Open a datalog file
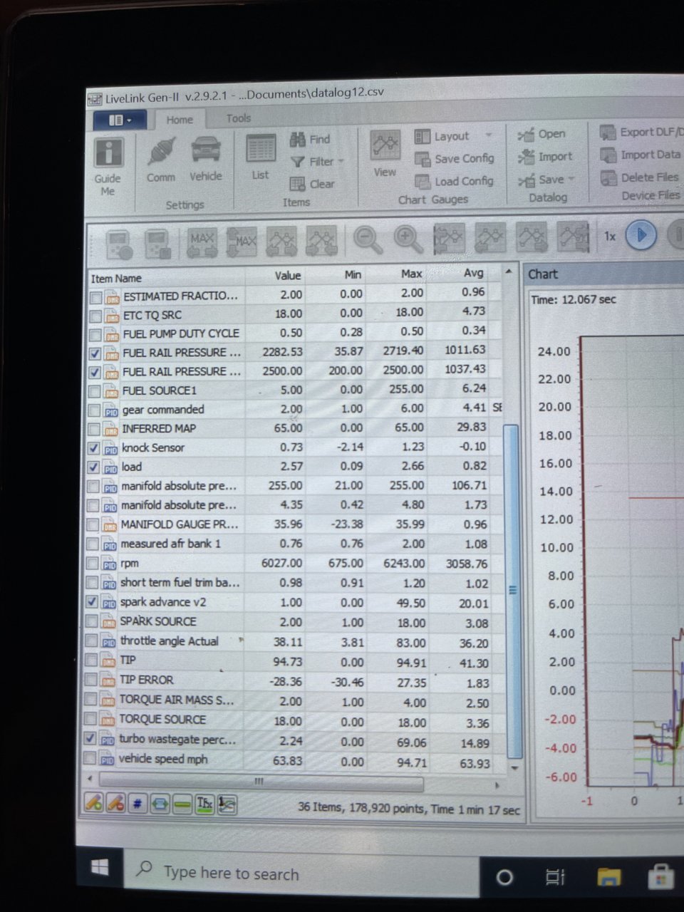The height and width of the screenshot is (912, 684). (541, 134)
